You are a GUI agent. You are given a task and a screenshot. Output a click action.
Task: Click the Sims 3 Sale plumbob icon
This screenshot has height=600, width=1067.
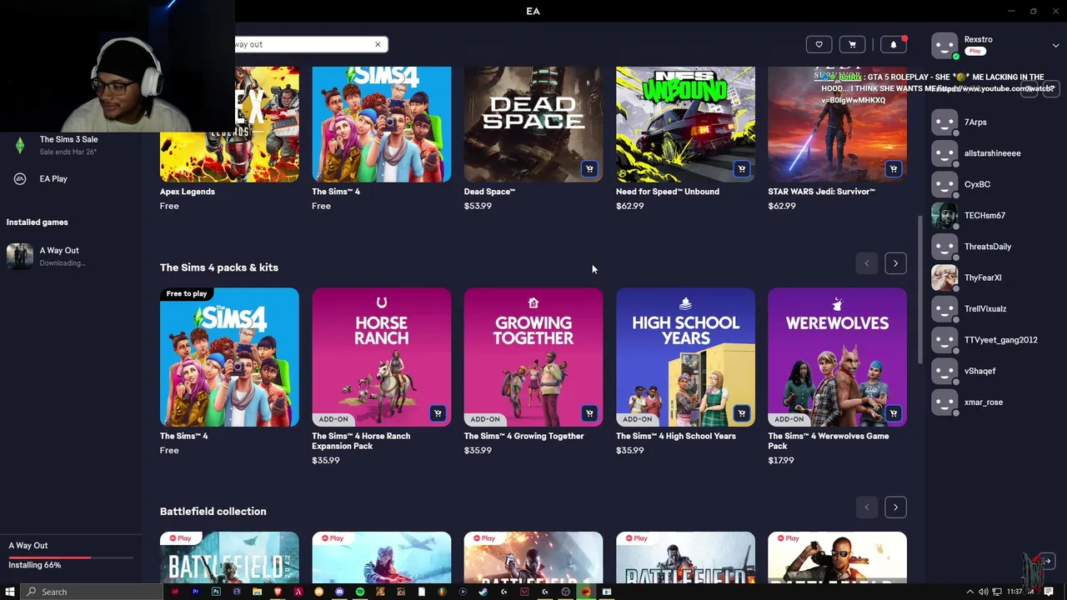[20, 146]
